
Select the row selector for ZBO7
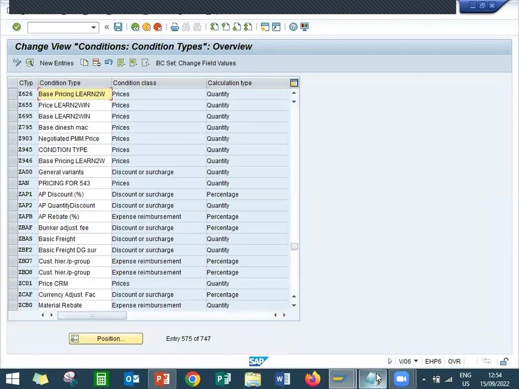pos(13,261)
